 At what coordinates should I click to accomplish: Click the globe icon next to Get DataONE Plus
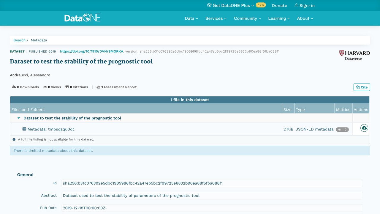pos(209,5)
